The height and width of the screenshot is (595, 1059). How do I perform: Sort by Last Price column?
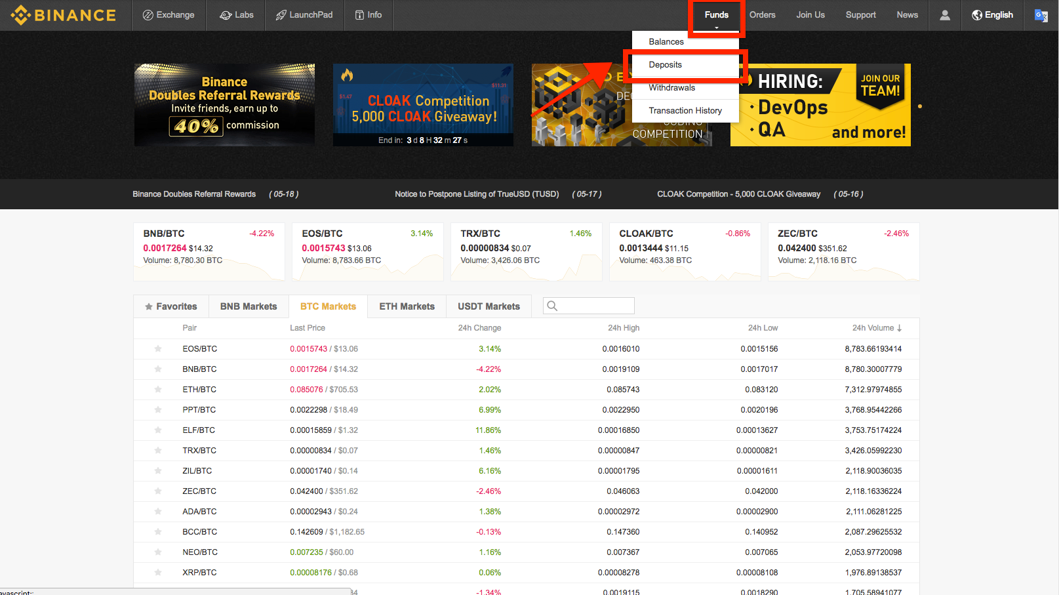coord(308,328)
